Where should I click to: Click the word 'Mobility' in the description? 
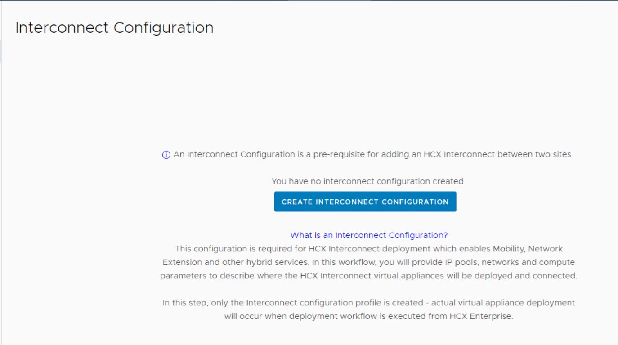(509, 249)
